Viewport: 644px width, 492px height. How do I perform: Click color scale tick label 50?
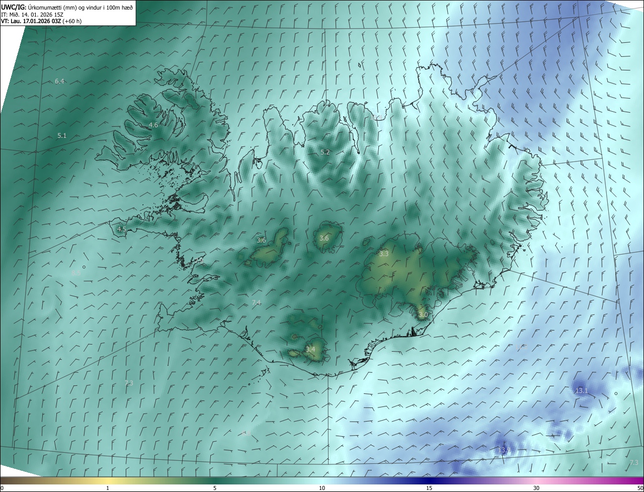pyautogui.click(x=640, y=488)
